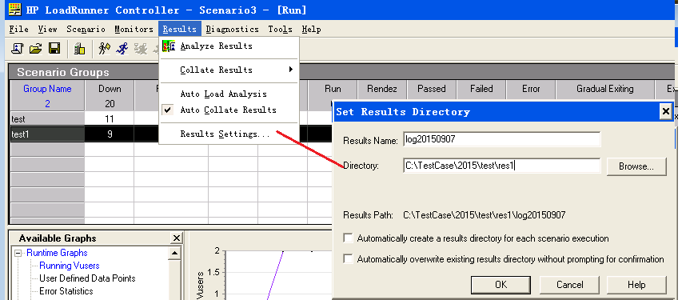Viewport: 682px width, 300px height.
Task: Click the blue running-man Run Vusers icon
Action: (x=122, y=48)
